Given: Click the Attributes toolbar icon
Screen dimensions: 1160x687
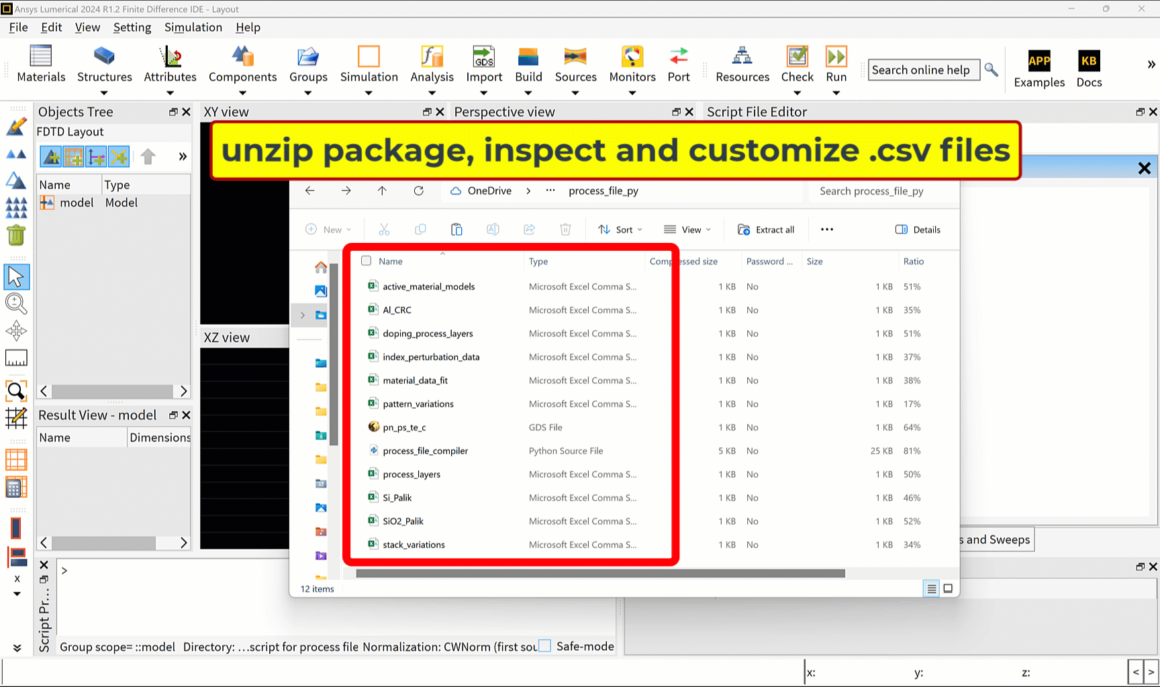Looking at the screenshot, I should (x=170, y=56).
